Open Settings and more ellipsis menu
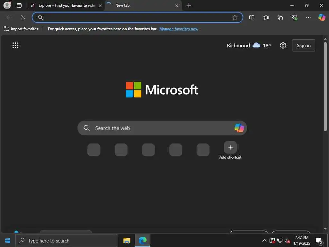329x247 pixels. (308, 17)
